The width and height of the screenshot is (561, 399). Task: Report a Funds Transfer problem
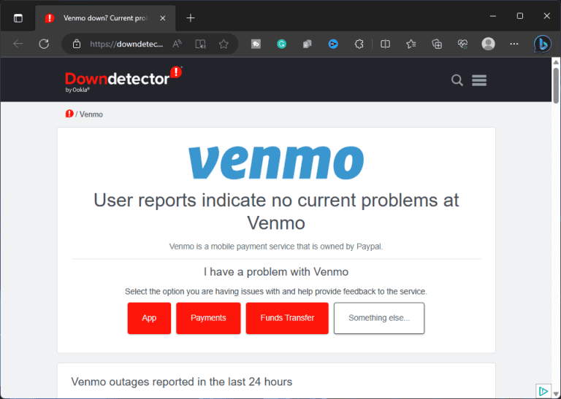click(287, 318)
